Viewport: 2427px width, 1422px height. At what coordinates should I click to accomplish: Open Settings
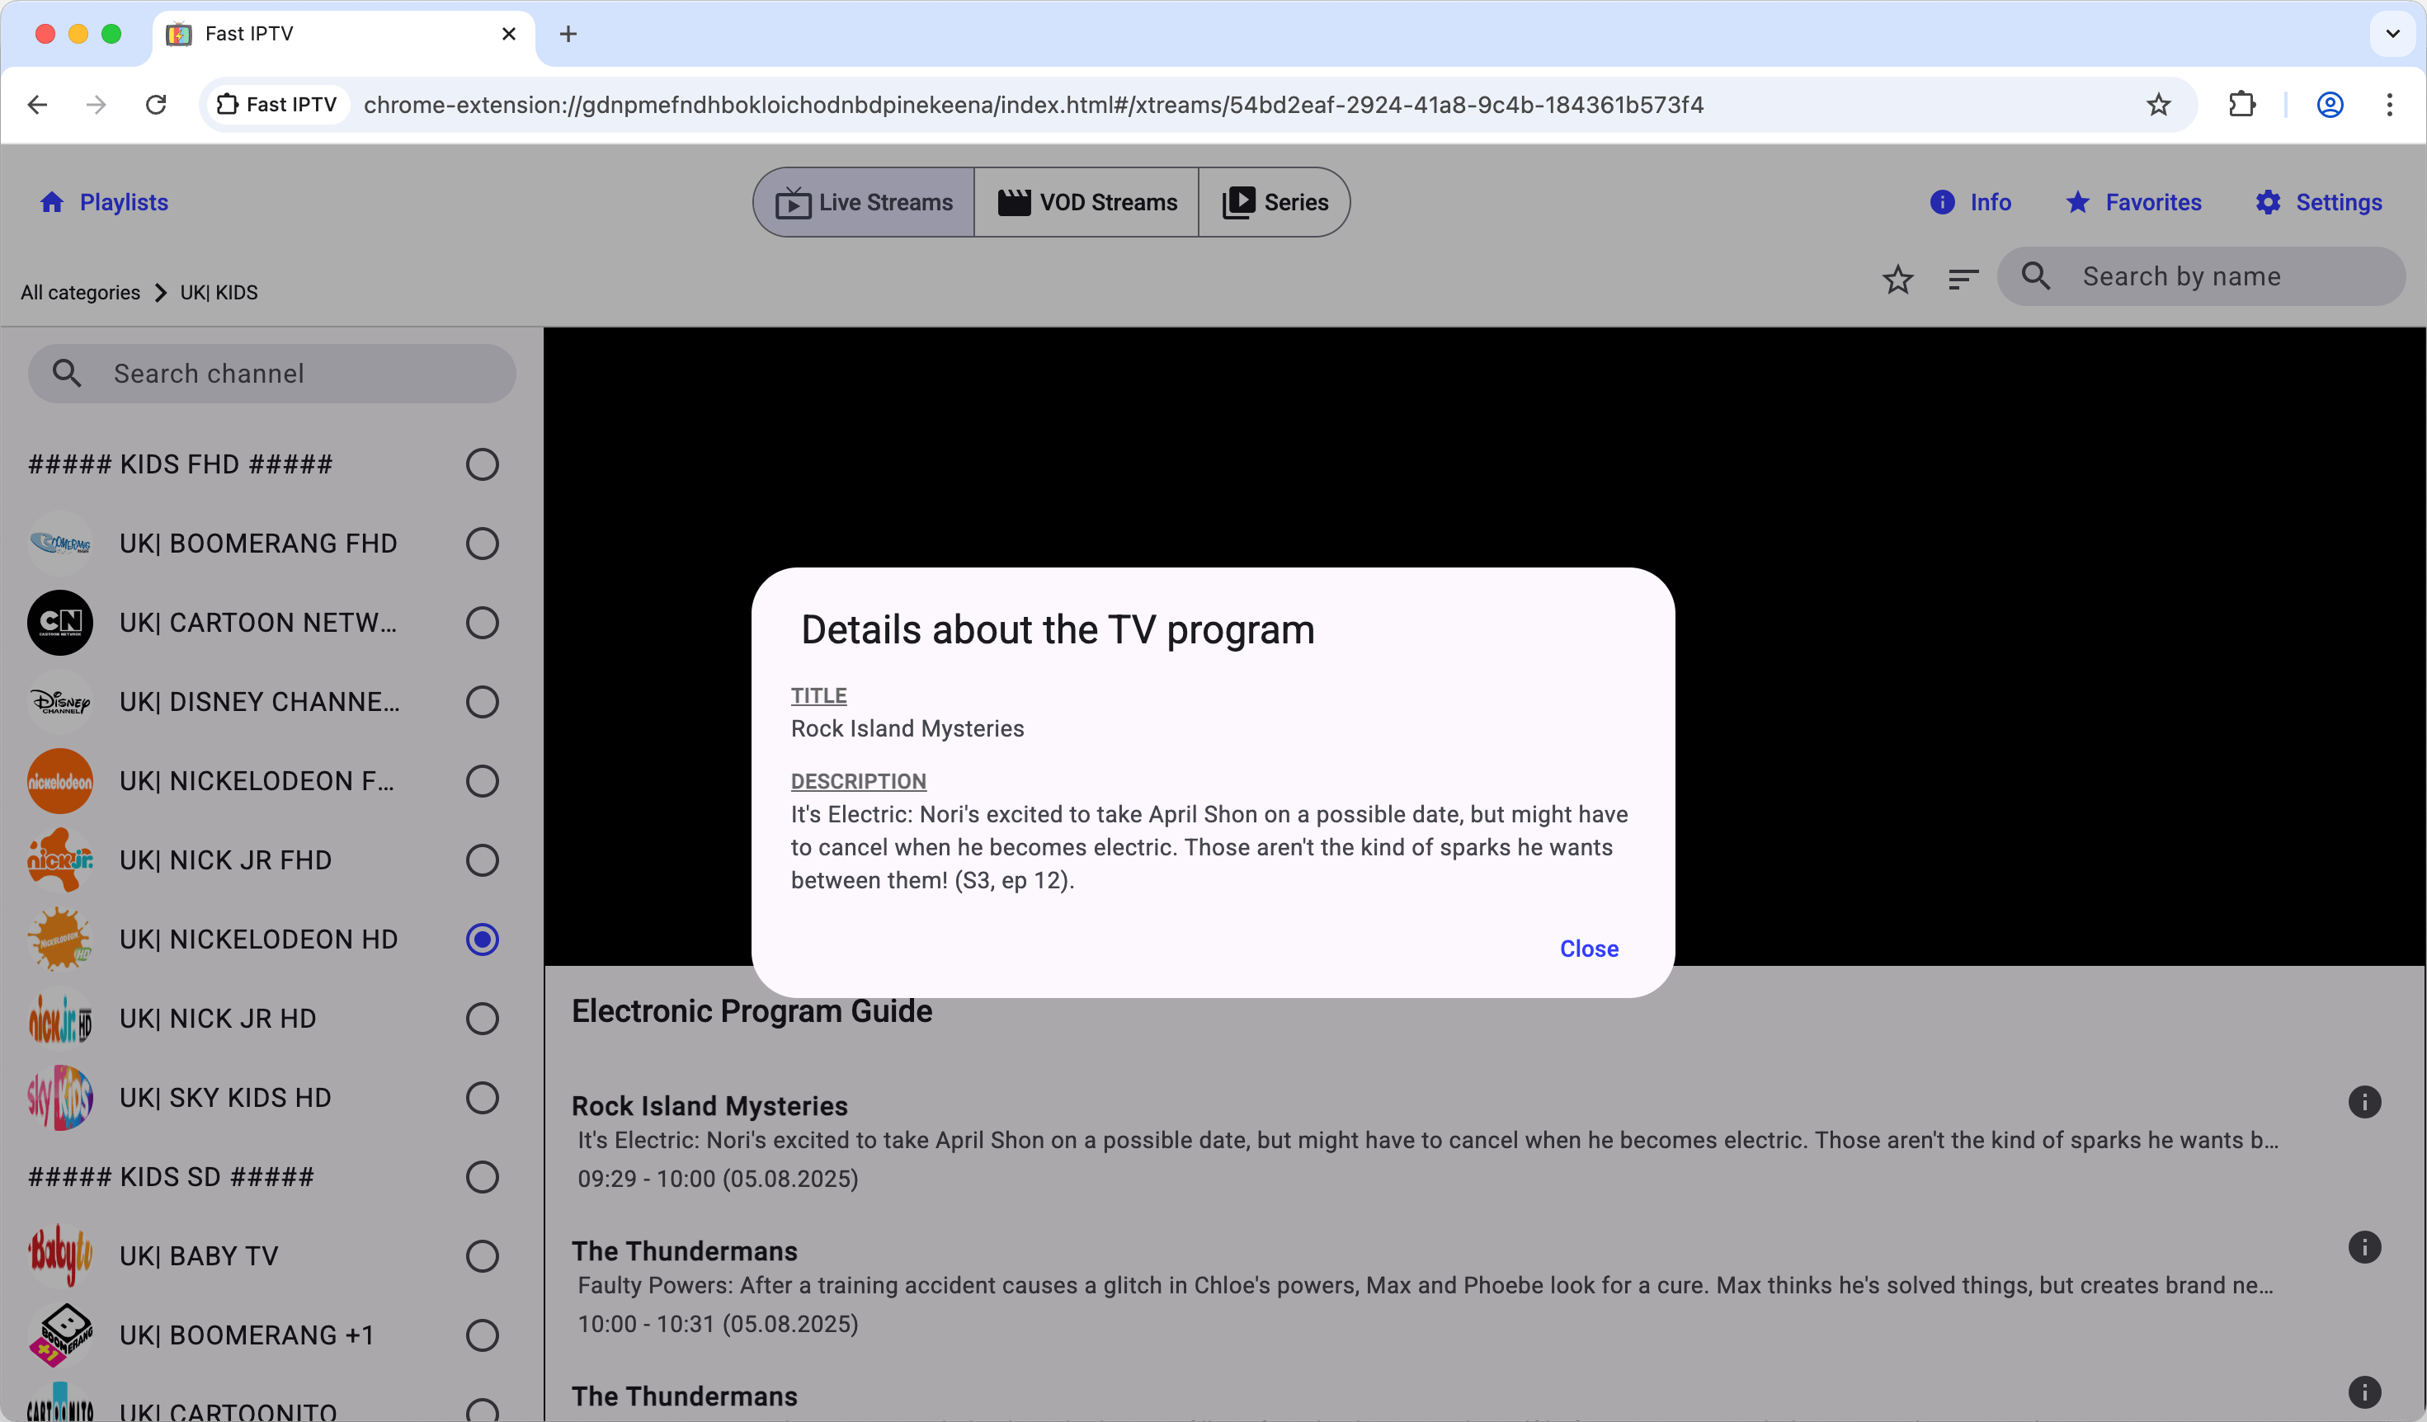tap(2318, 202)
